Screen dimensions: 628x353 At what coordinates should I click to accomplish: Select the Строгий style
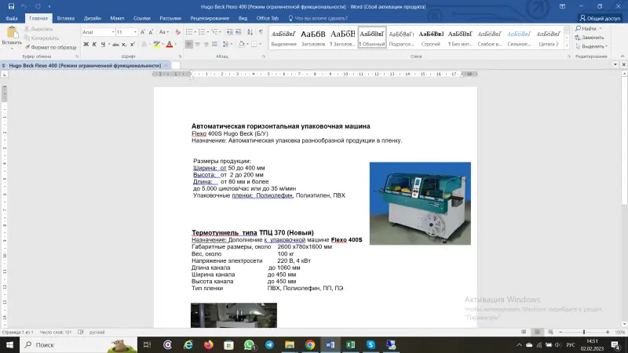click(431, 38)
